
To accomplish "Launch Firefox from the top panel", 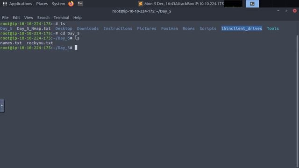I will 71,4.
